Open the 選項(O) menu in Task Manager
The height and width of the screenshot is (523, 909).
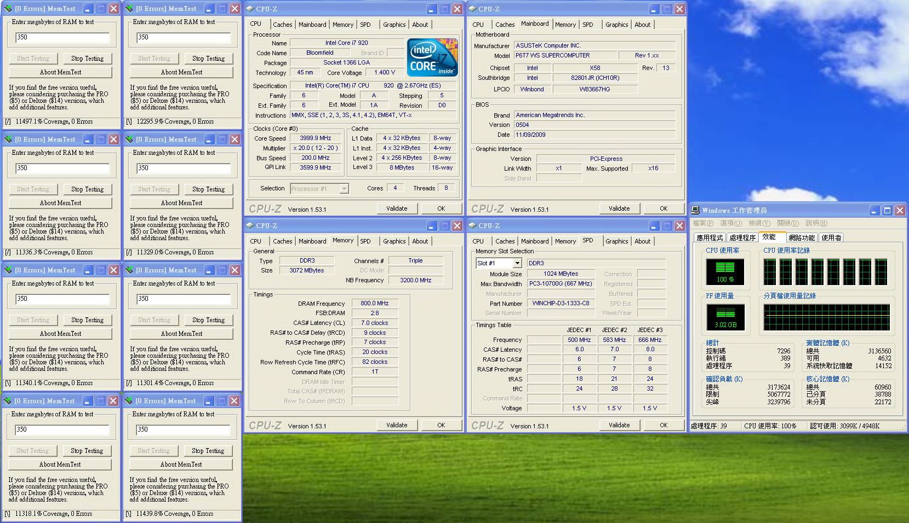[x=731, y=223]
